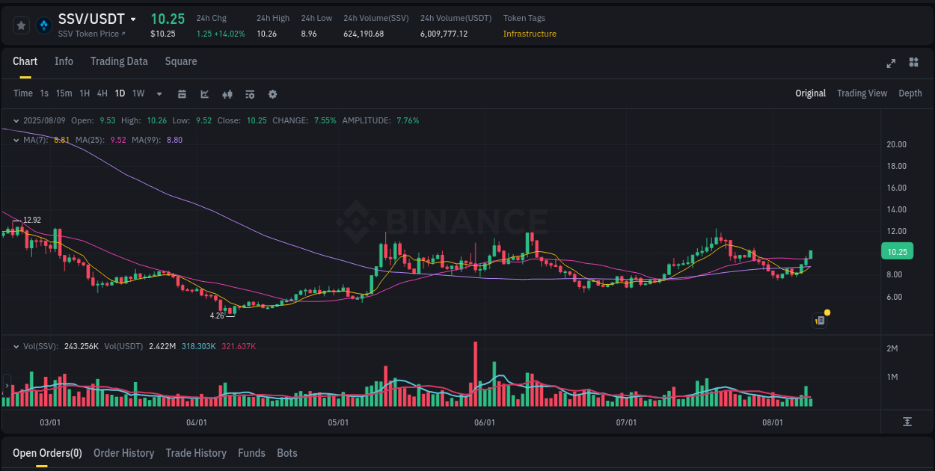Open the date range calendar icon
Viewport: 935px width, 471px height.
point(183,93)
